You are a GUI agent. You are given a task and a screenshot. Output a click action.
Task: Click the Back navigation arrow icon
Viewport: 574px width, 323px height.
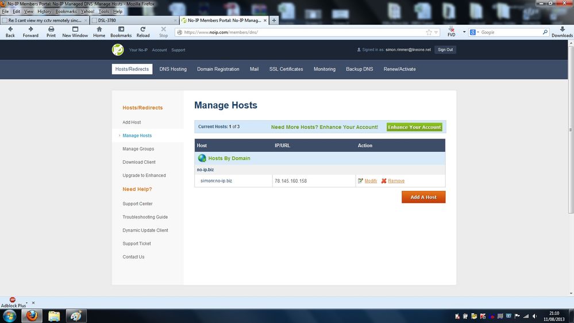(x=10, y=29)
